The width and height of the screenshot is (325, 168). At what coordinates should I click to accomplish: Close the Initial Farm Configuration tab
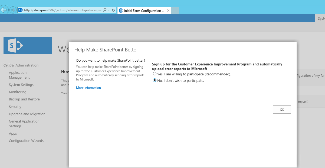click(168, 11)
